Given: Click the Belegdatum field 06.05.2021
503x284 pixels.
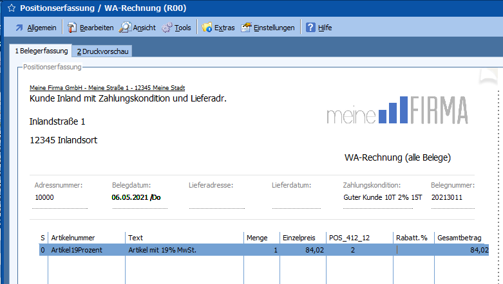Looking at the screenshot, I should [136, 197].
